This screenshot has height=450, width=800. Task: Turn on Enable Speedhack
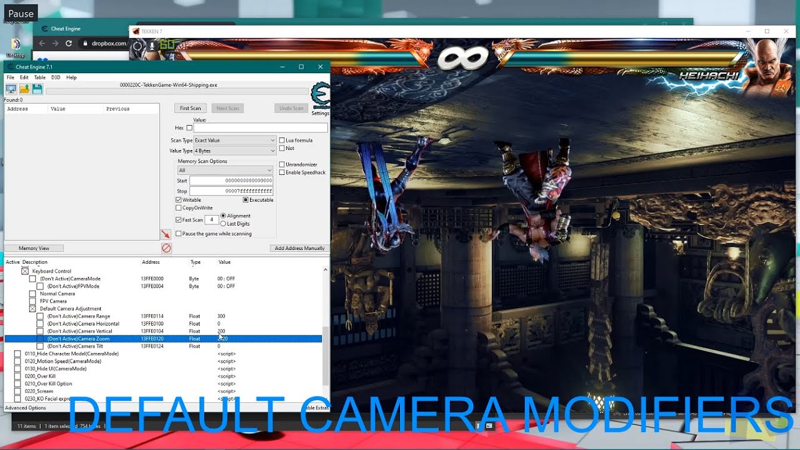282,172
